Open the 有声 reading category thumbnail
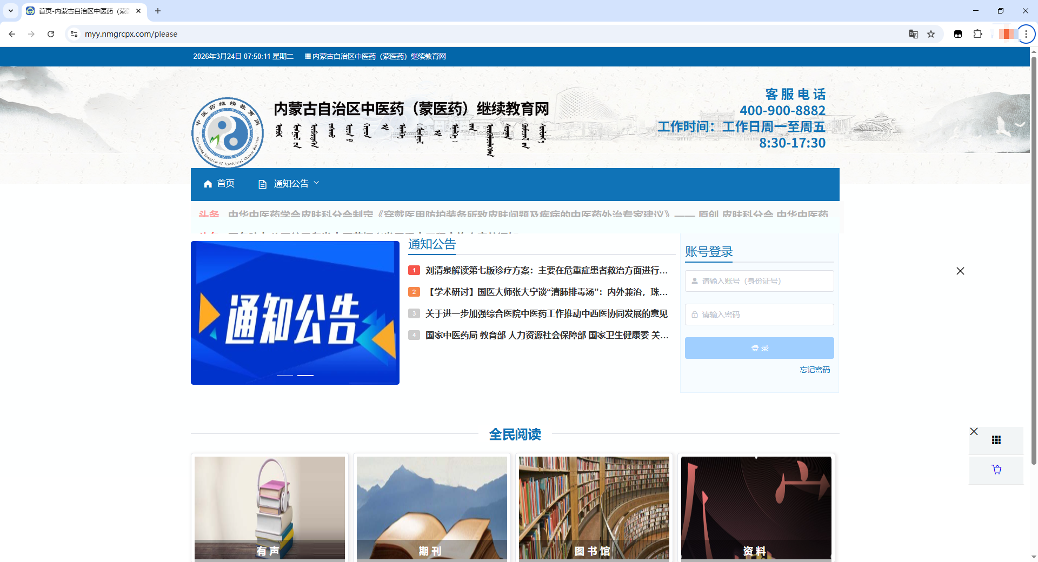Screen dimensions: 1038x562 coord(270,508)
